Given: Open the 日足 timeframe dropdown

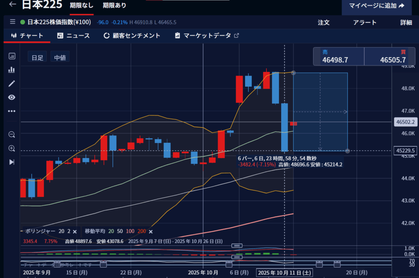Looking at the screenshot, I should 38,58.
